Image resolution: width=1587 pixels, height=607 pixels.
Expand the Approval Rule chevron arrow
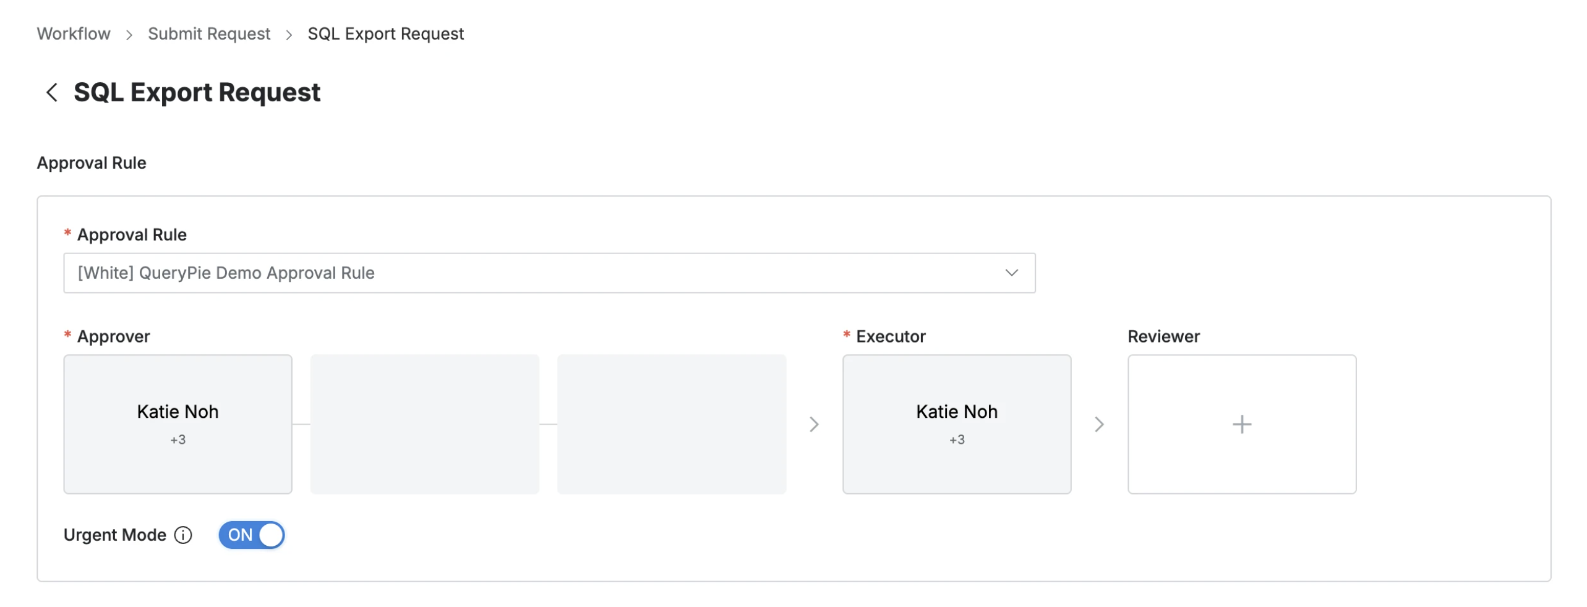pyautogui.click(x=1011, y=273)
